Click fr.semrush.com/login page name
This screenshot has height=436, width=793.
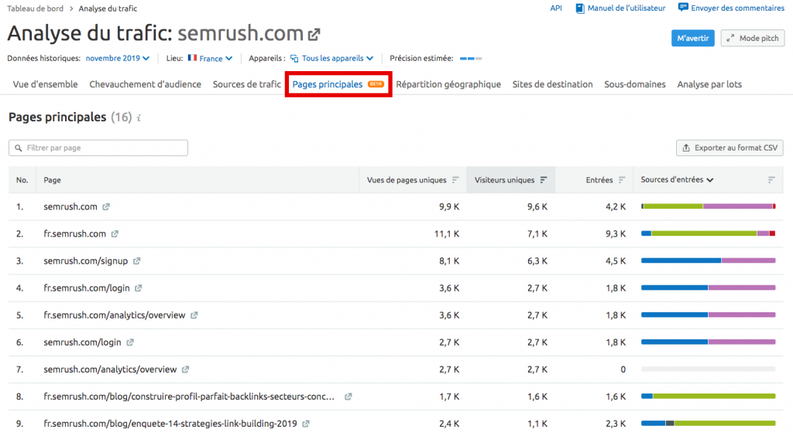click(x=87, y=288)
